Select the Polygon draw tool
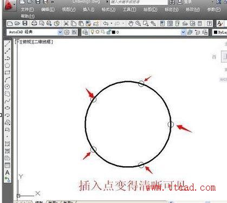Image resolution: width=227 pixels, height=203 pixels. point(8,66)
